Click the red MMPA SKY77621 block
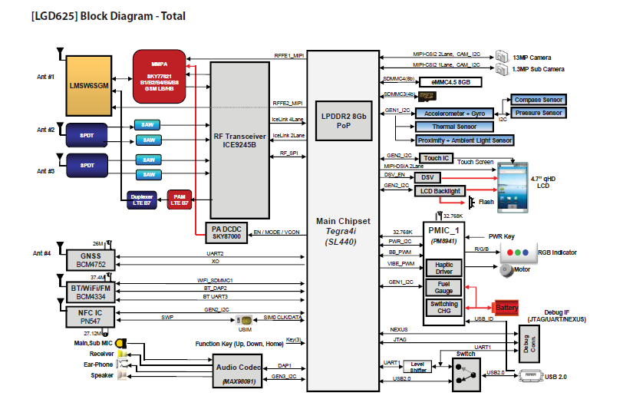Viewport: 623px width, 409px height. (160, 76)
